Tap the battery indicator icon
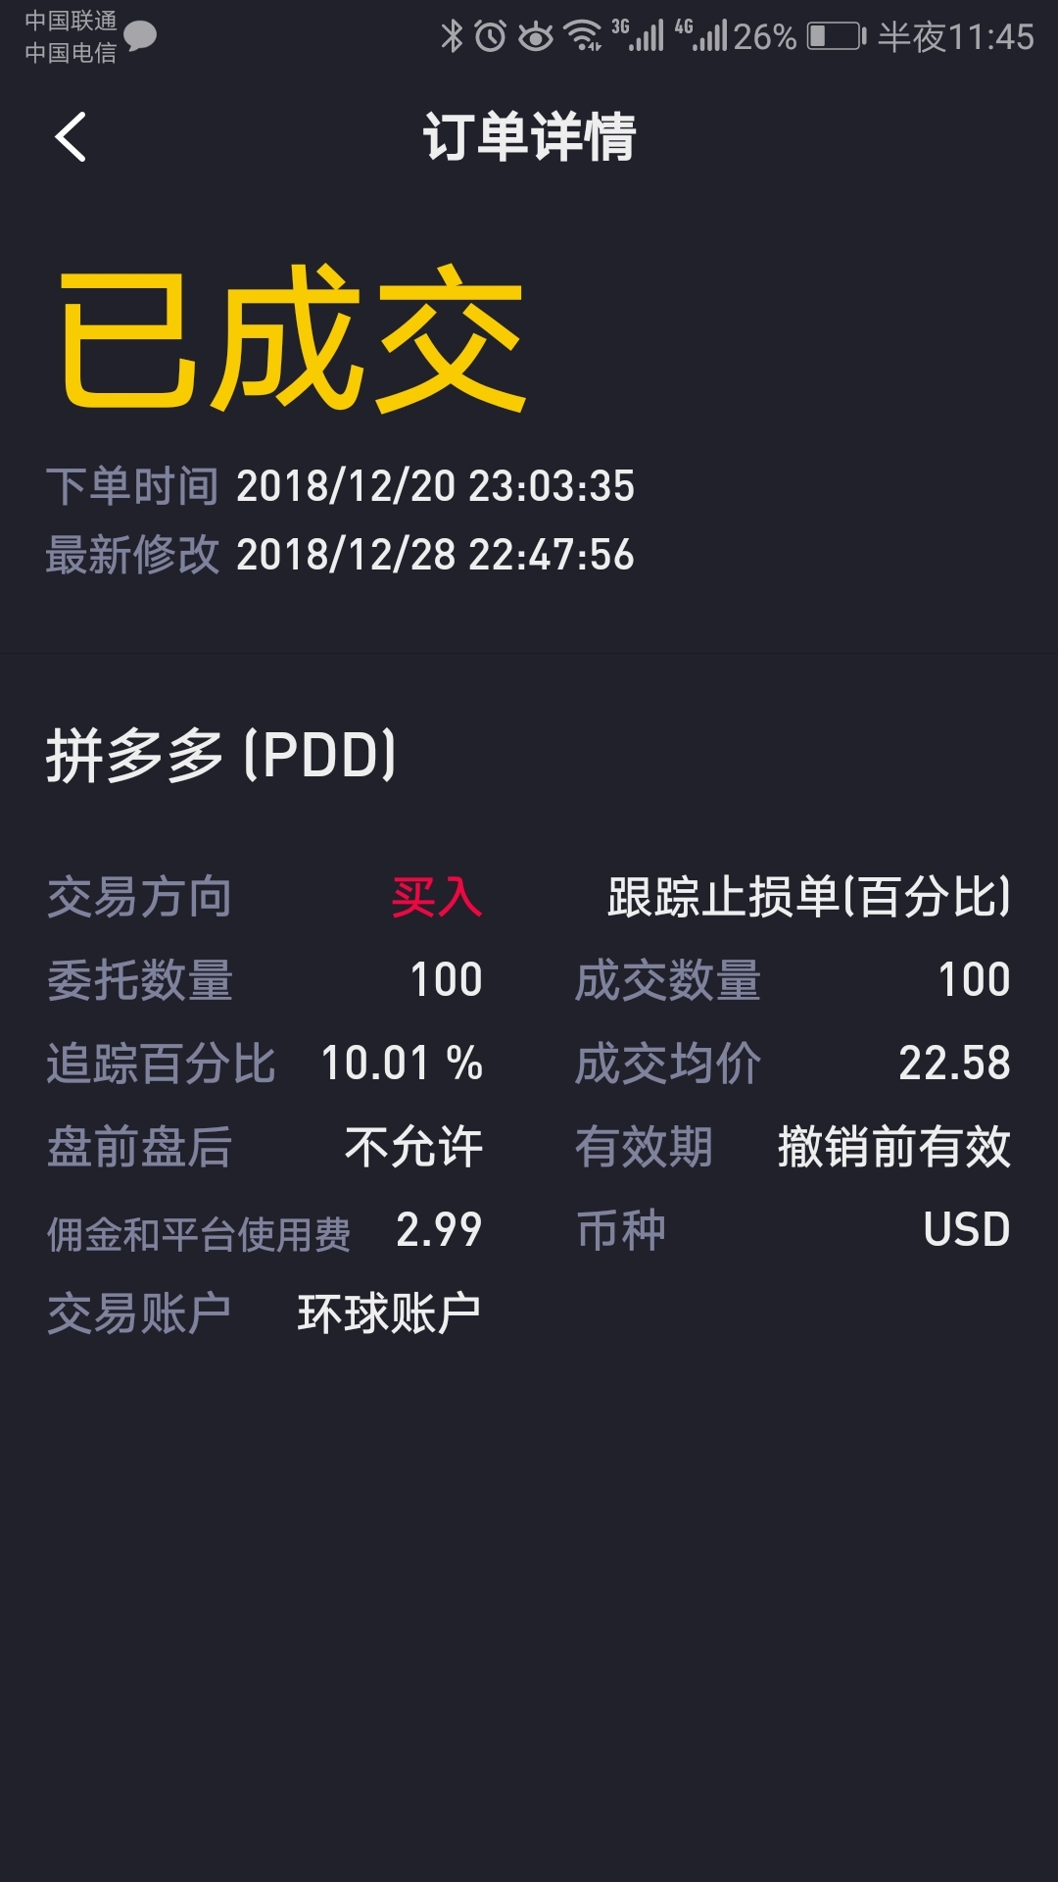1058x1882 pixels. coord(836,36)
